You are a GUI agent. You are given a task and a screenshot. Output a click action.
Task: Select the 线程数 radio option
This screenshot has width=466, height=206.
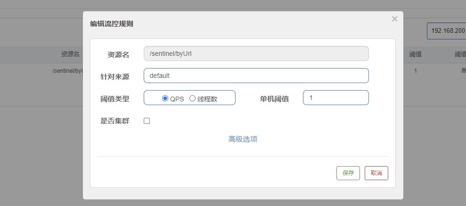pos(192,99)
